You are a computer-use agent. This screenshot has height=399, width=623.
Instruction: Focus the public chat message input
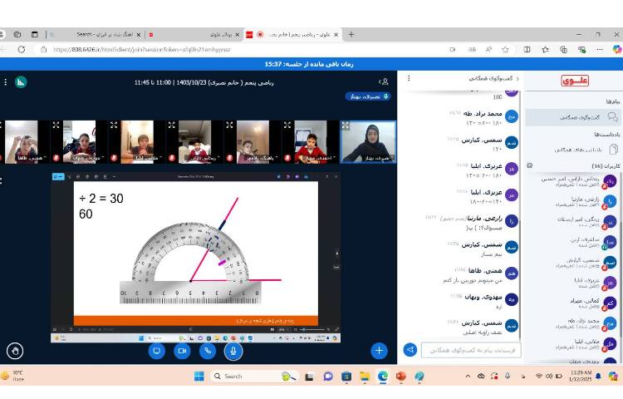click(x=471, y=350)
